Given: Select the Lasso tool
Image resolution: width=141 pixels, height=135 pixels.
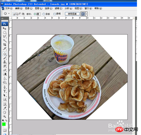Looking at the screenshot, I should coord(5,36).
